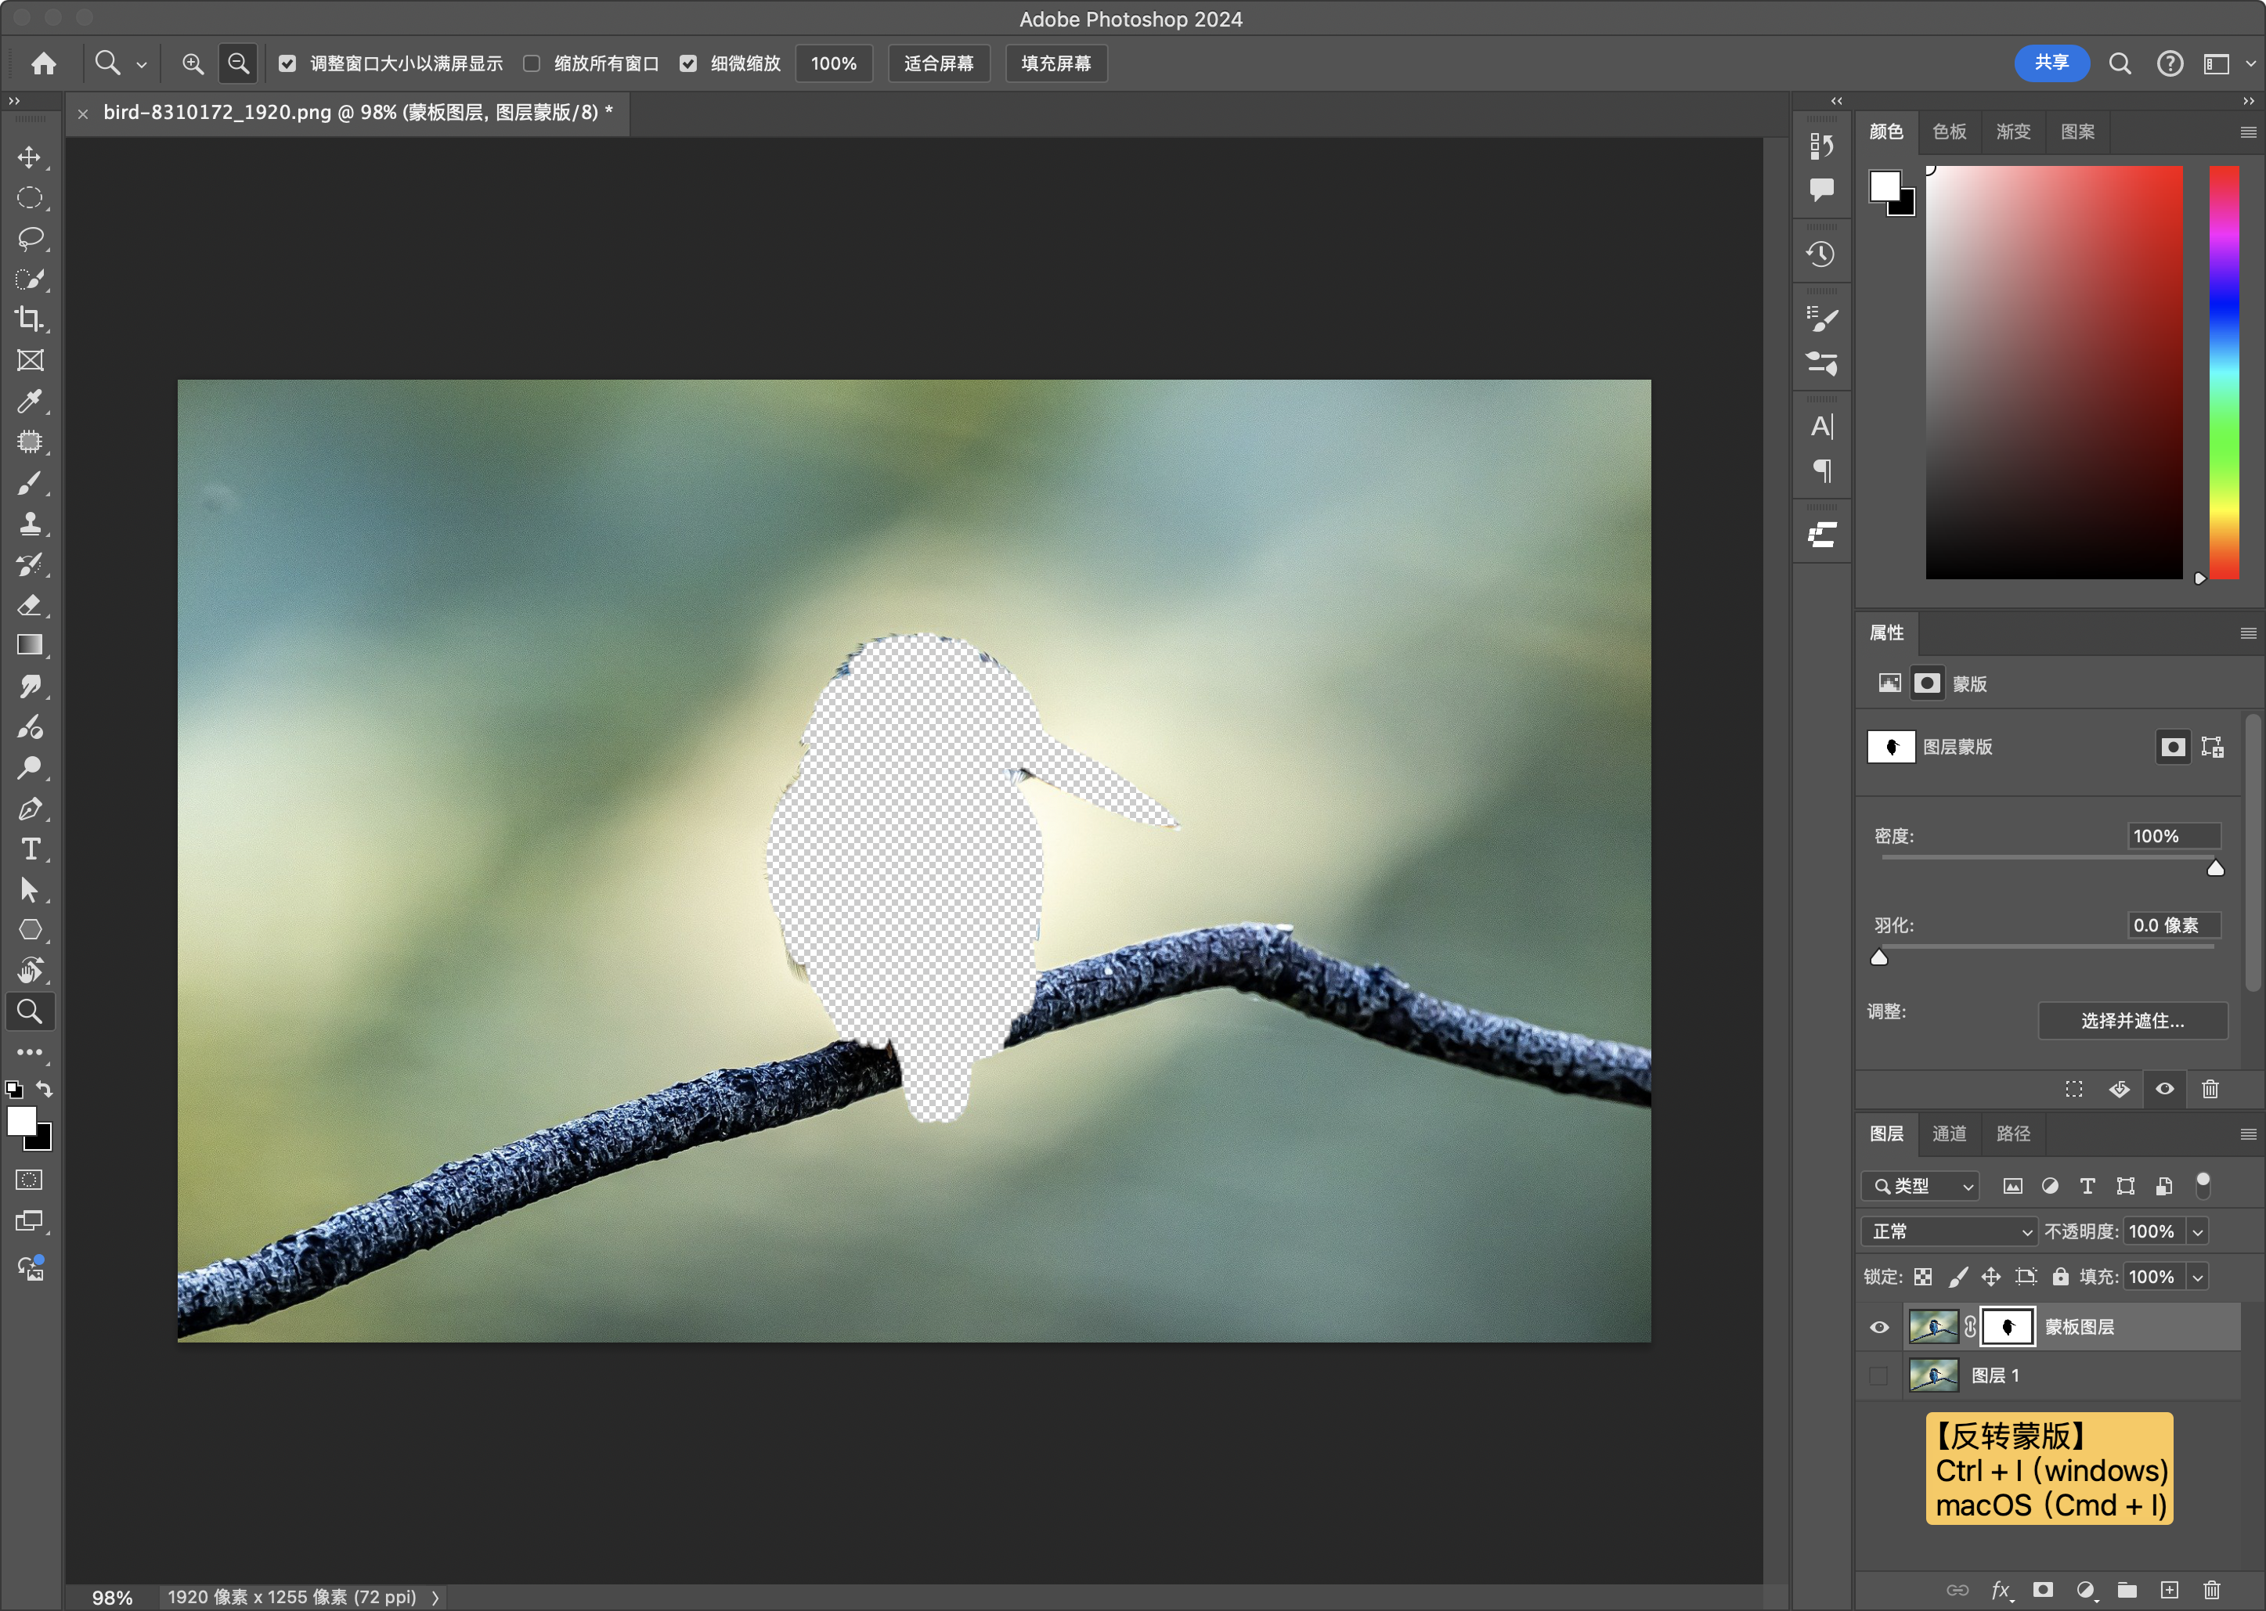Screen dimensions: 2266x1611
Task: Switch to the 路径 tab
Action: [2013, 1133]
